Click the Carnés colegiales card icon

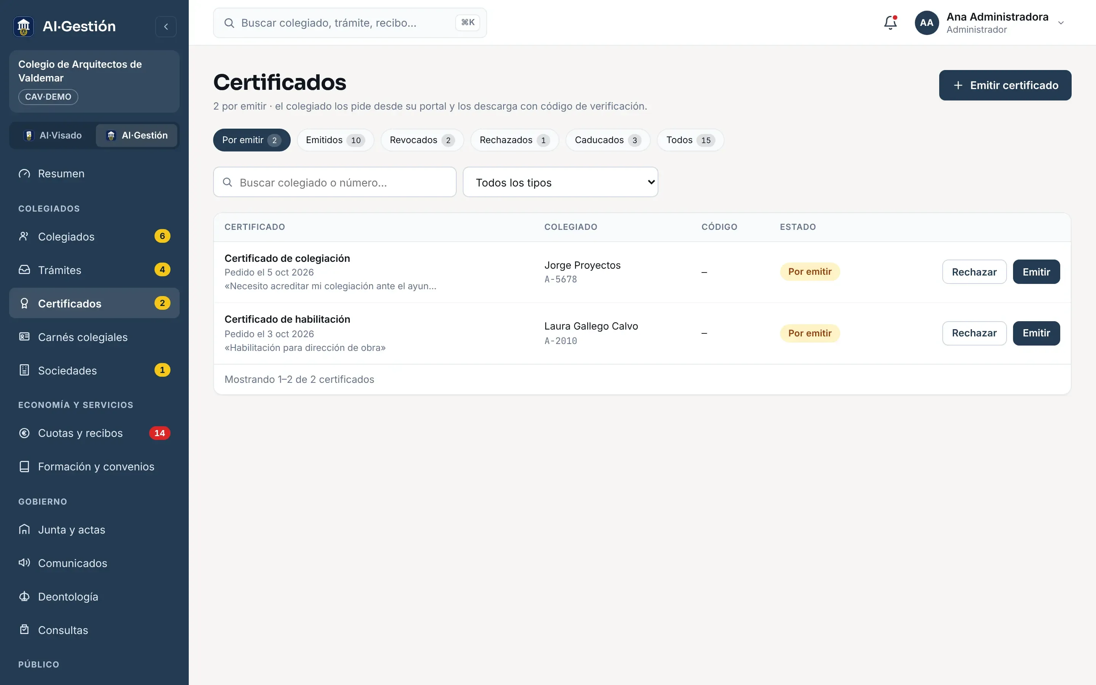24,337
